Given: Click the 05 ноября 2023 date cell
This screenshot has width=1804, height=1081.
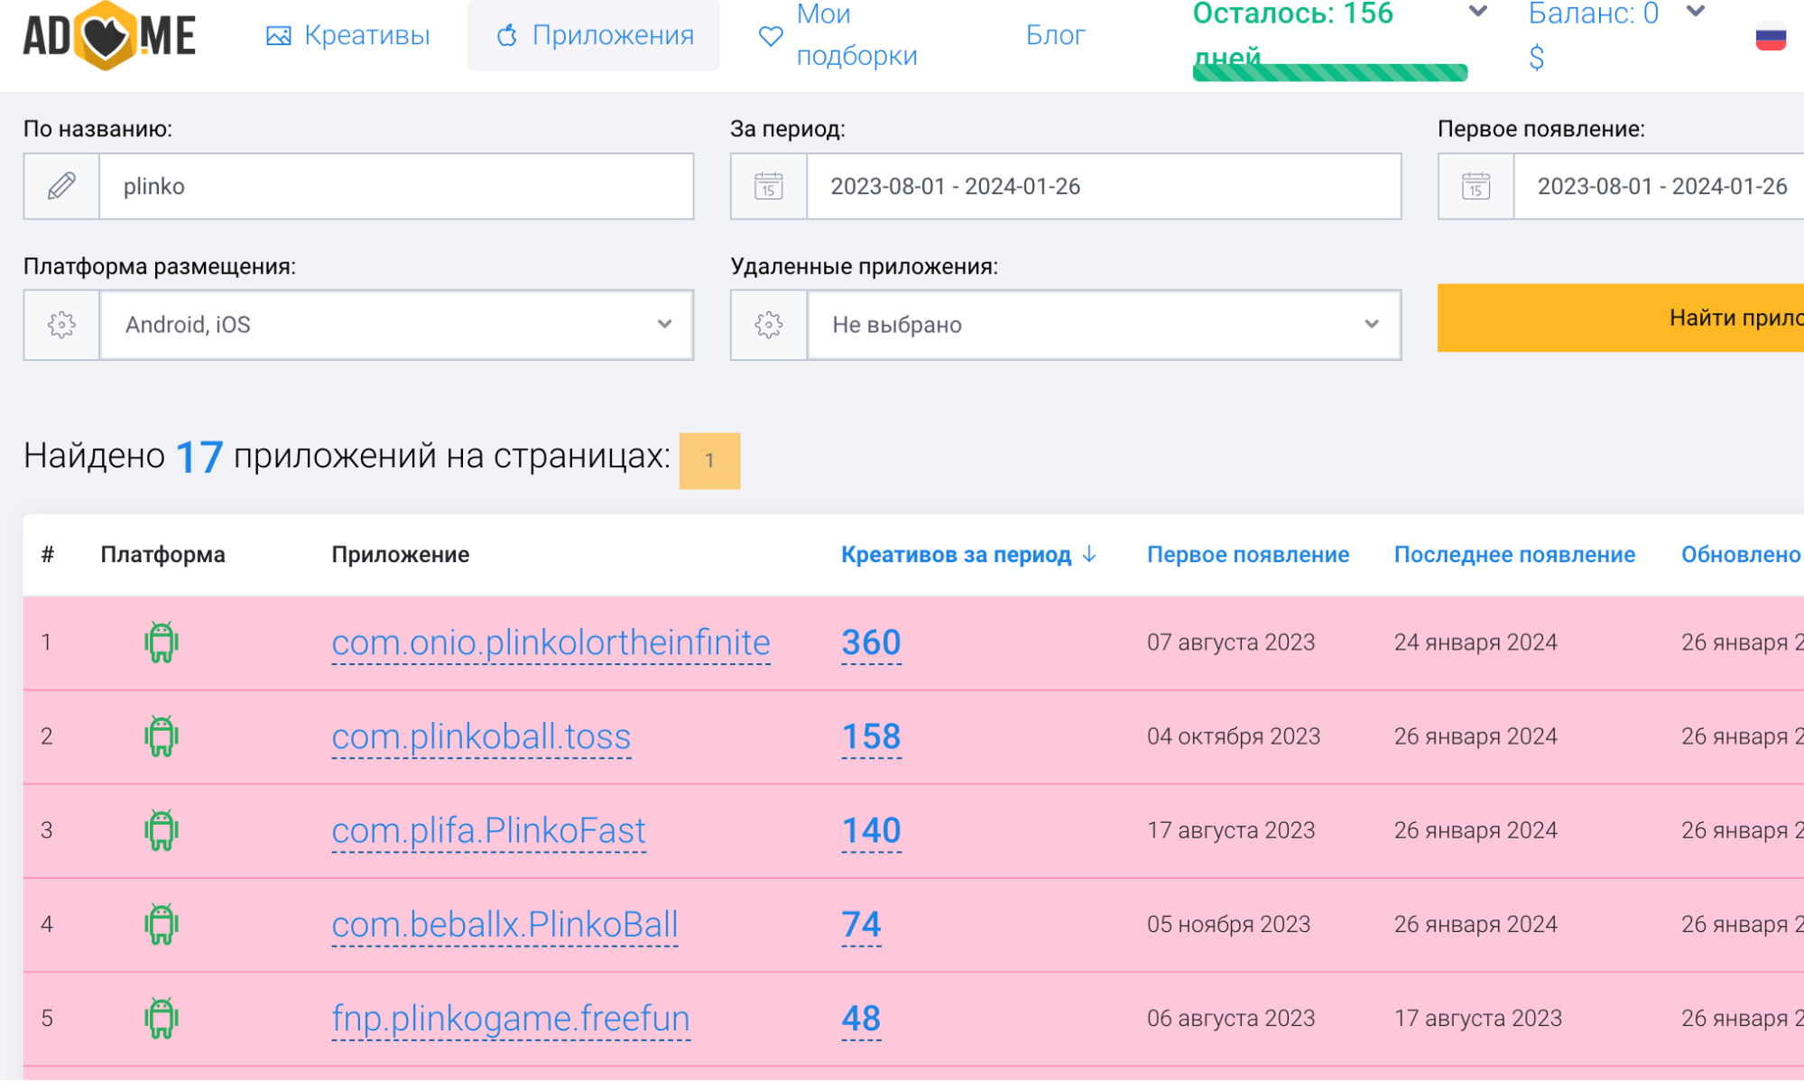Looking at the screenshot, I should (1228, 924).
